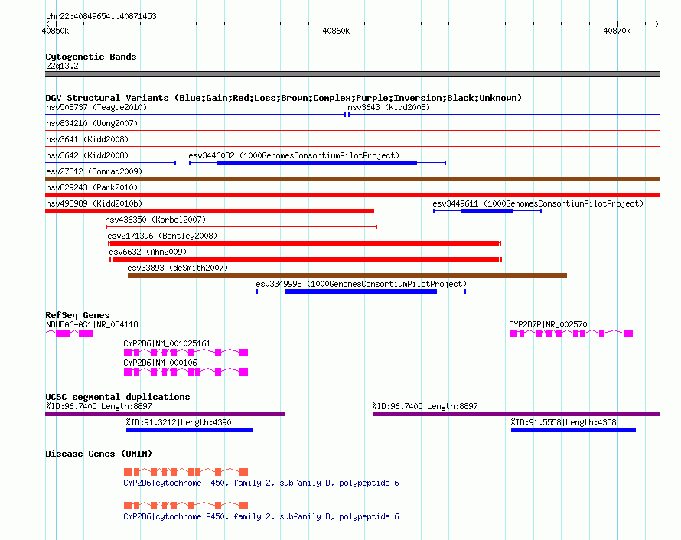Select the esv3349998 blue gain bar

(x=360, y=291)
